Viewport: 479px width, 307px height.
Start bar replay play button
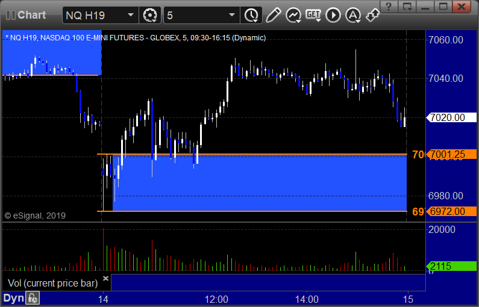click(x=333, y=15)
